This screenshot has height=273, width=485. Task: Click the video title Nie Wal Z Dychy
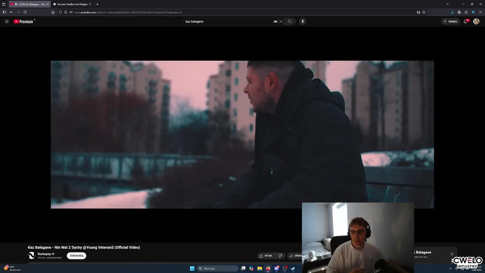tap(84, 247)
